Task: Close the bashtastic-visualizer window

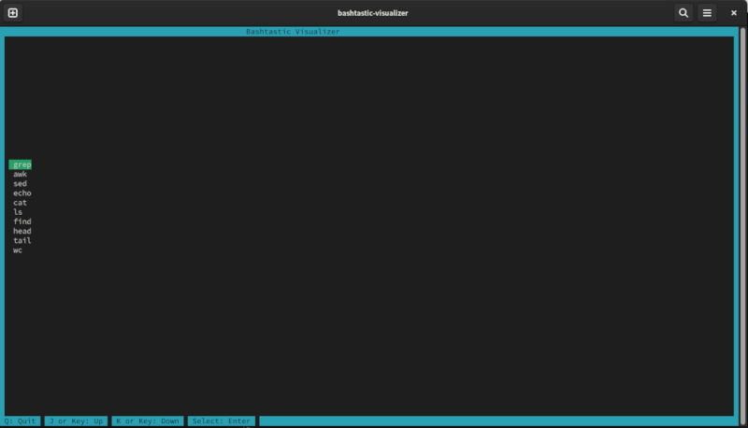Action: click(734, 13)
